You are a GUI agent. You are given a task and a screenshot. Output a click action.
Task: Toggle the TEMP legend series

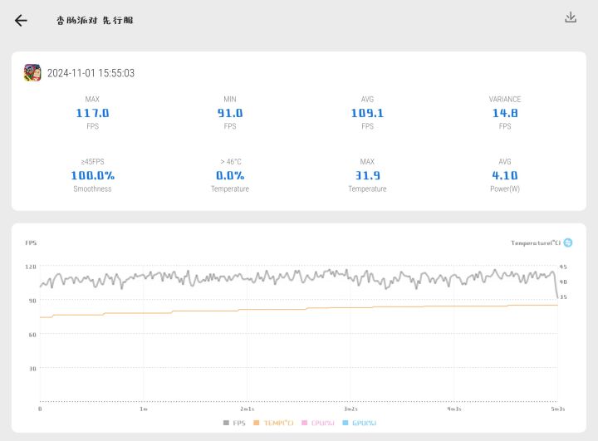(x=273, y=423)
